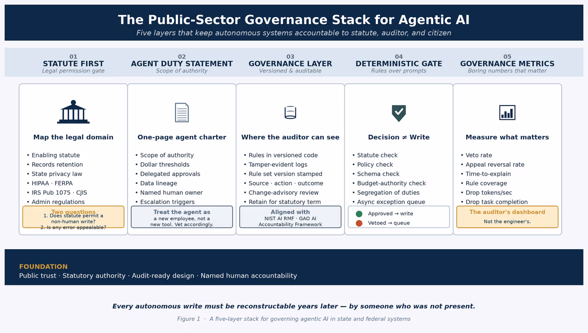This screenshot has width=588, height=333.
Task: Click the 'Named human owner' bullet
Action: 169,193
